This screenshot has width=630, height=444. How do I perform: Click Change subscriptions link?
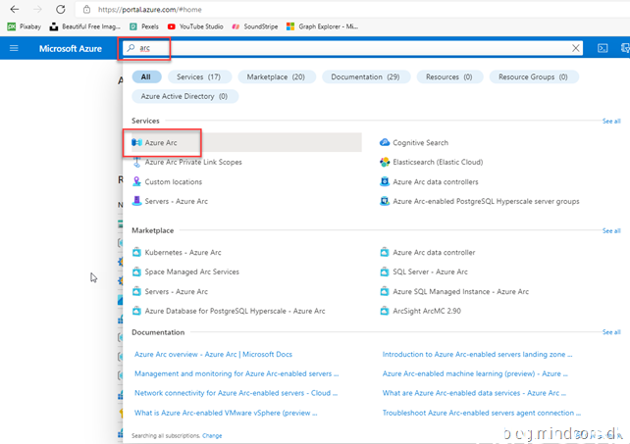point(212,435)
